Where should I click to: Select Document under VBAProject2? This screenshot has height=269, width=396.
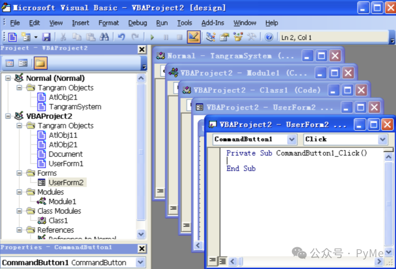[65, 154]
